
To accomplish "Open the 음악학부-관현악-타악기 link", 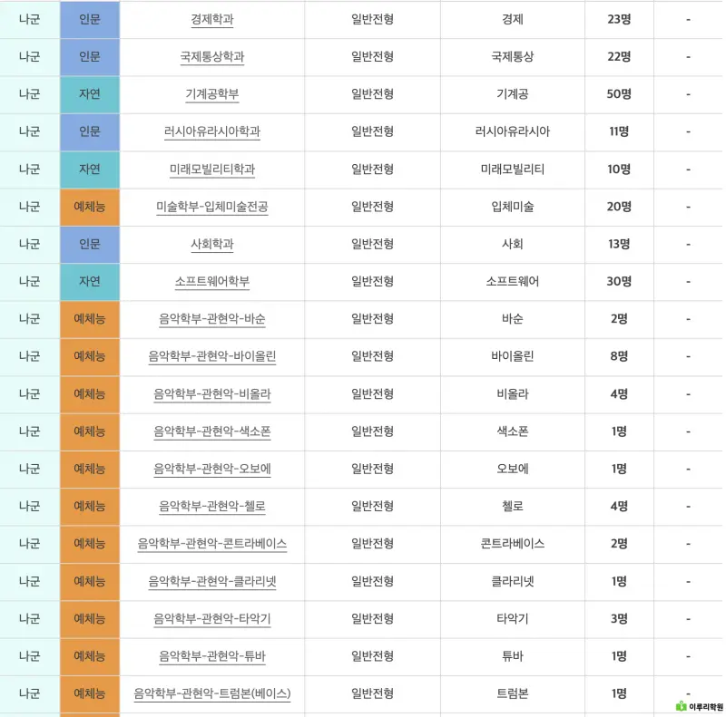I will (x=212, y=619).
